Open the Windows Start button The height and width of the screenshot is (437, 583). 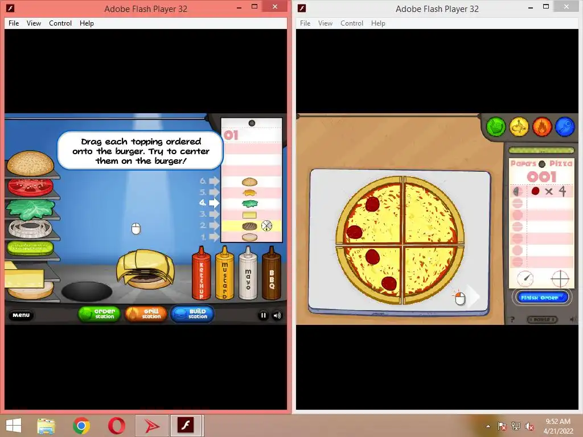point(14,426)
